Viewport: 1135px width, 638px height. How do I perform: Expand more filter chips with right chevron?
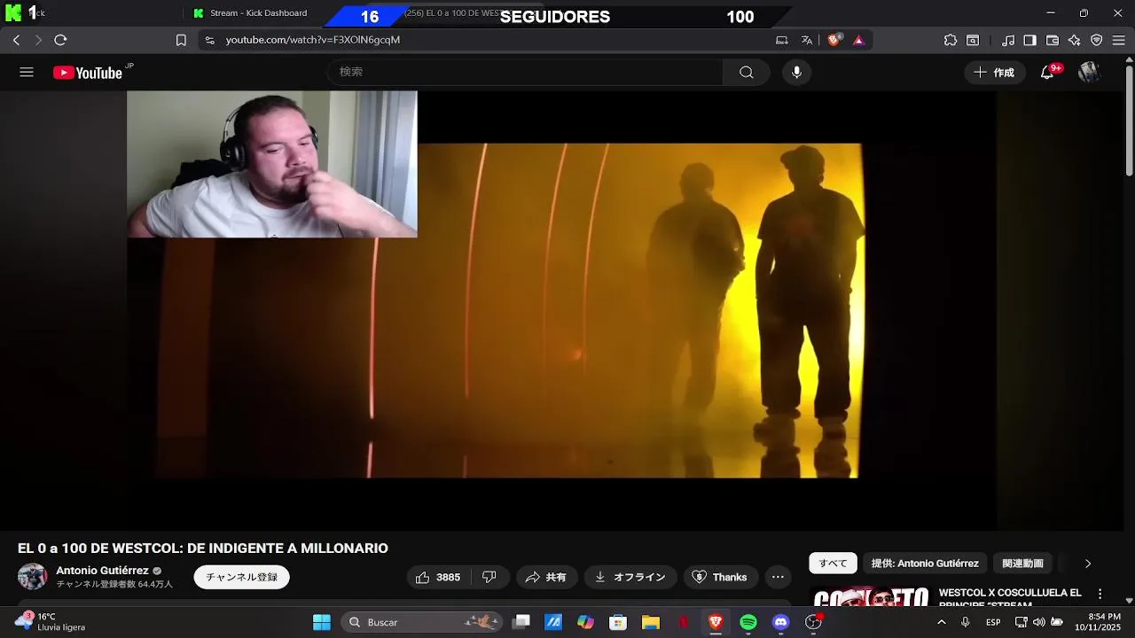click(1088, 564)
